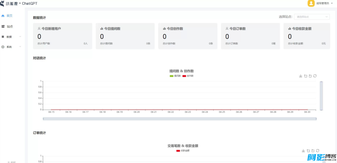
Task: Toggle the green 提问数 legend series
Action: click(175, 76)
